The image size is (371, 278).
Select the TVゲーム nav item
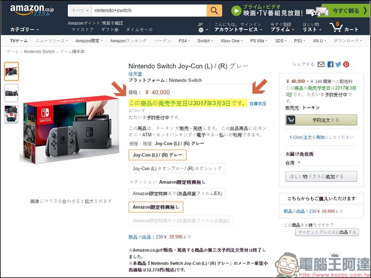click(x=19, y=41)
